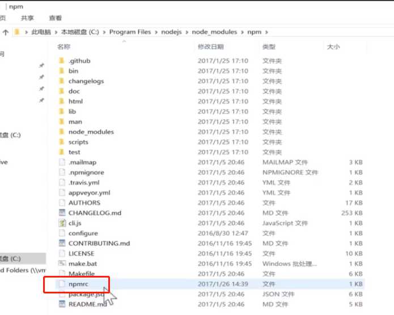
Task: Click the CHANGELOG.md file icon
Action: 62,213
